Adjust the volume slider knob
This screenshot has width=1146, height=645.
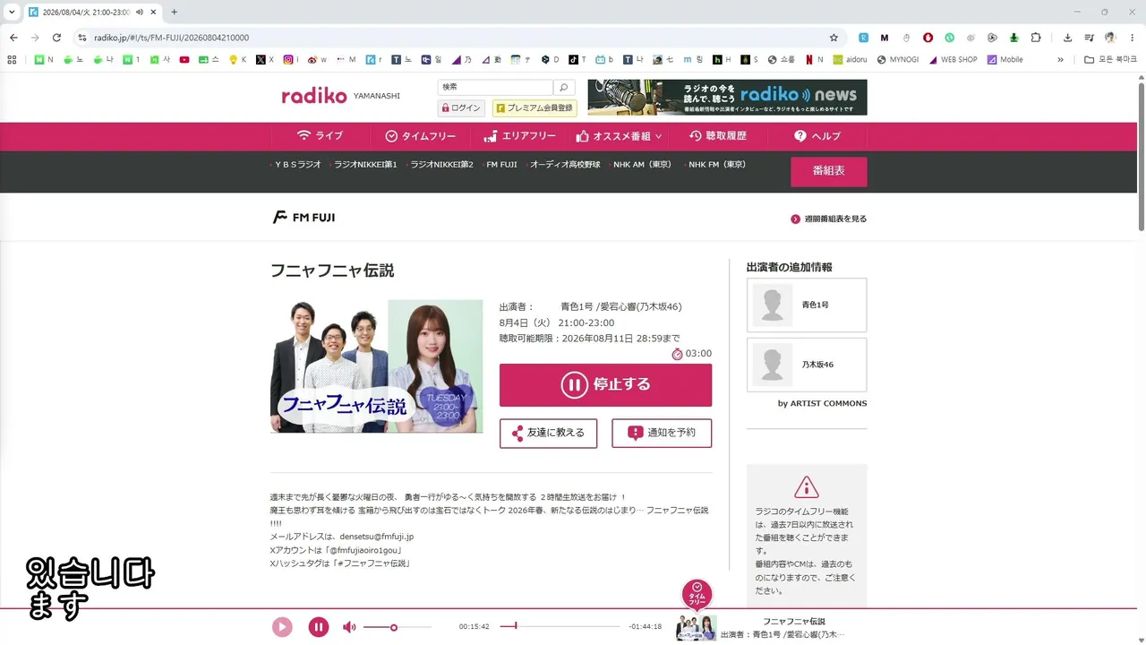(394, 627)
